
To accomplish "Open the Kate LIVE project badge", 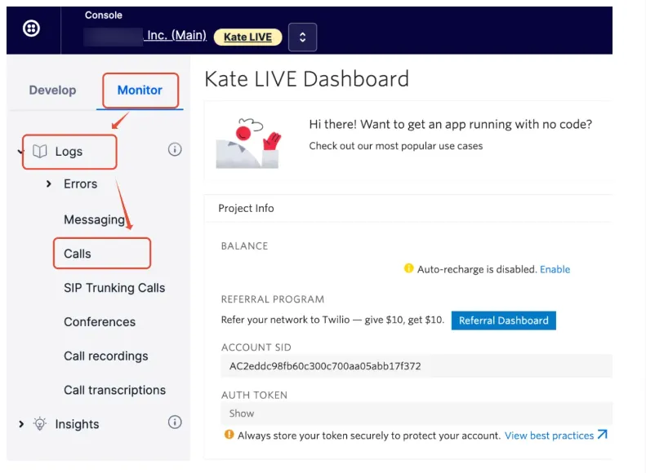I will tap(247, 37).
